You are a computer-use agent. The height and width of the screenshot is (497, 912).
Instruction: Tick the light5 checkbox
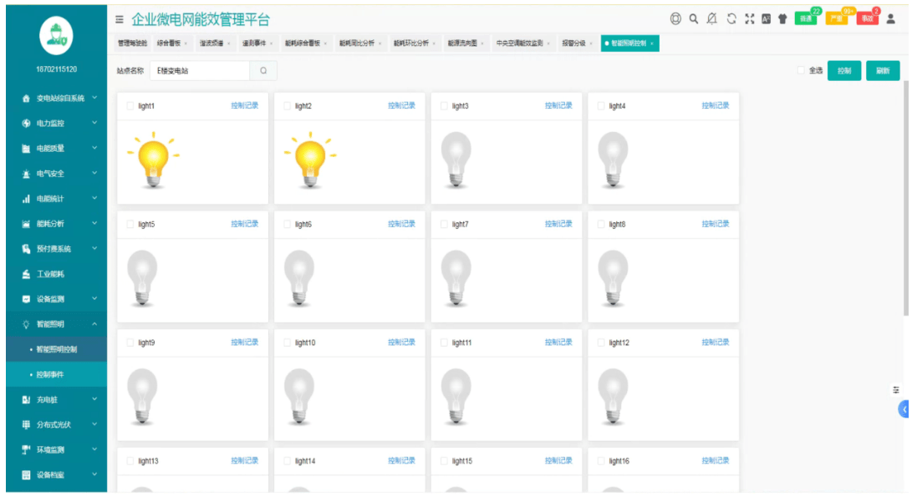pyautogui.click(x=130, y=224)
